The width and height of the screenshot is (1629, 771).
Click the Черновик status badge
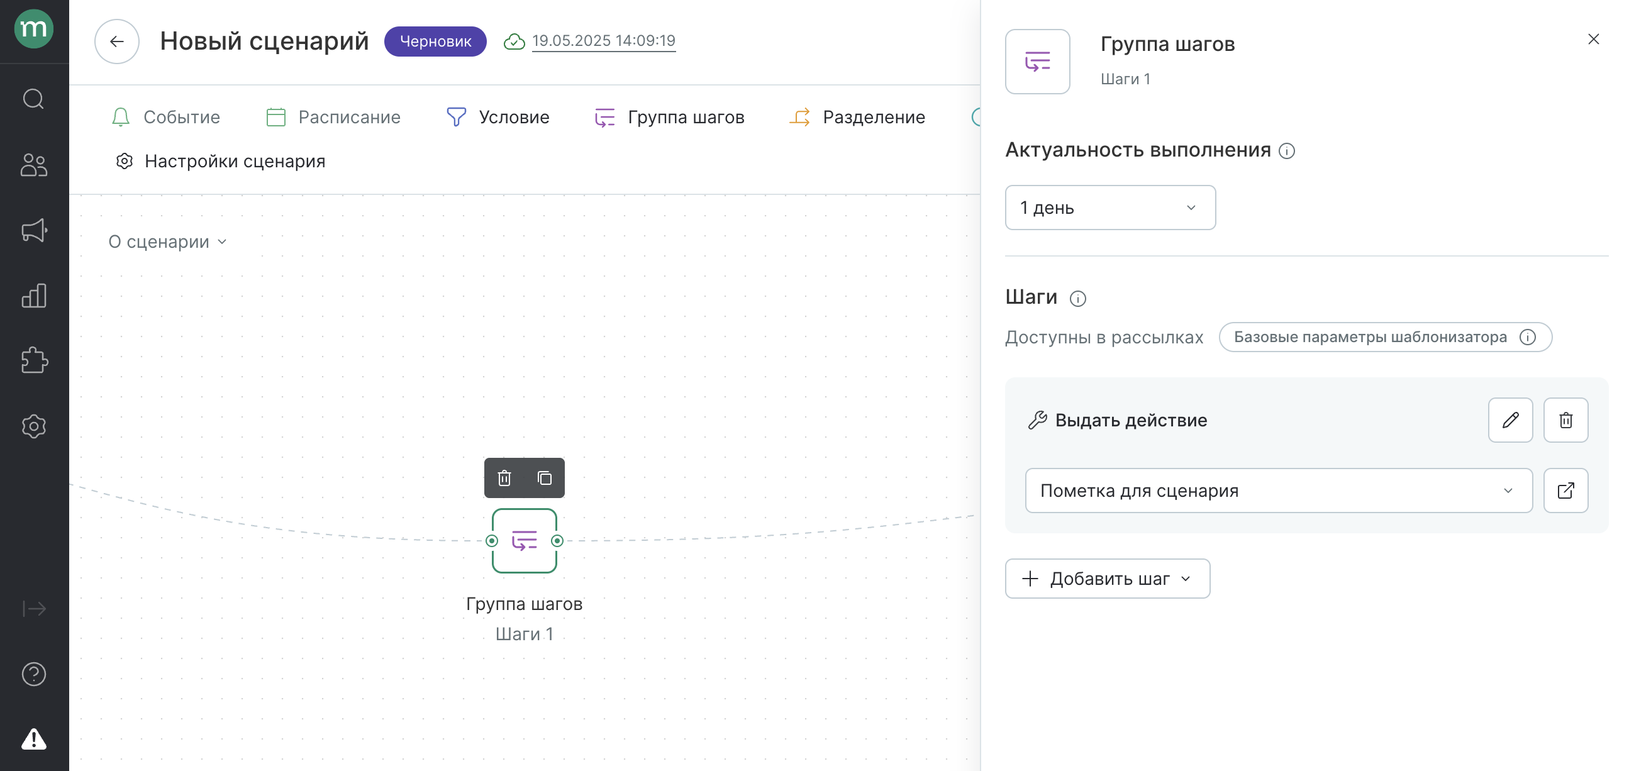(435, 42)
